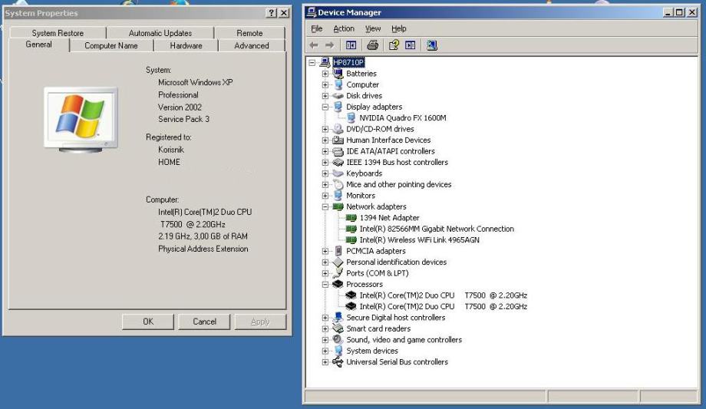Expand the Disk drives node
Viewport: 706px width, 409px height.
(x=325, y=96)
